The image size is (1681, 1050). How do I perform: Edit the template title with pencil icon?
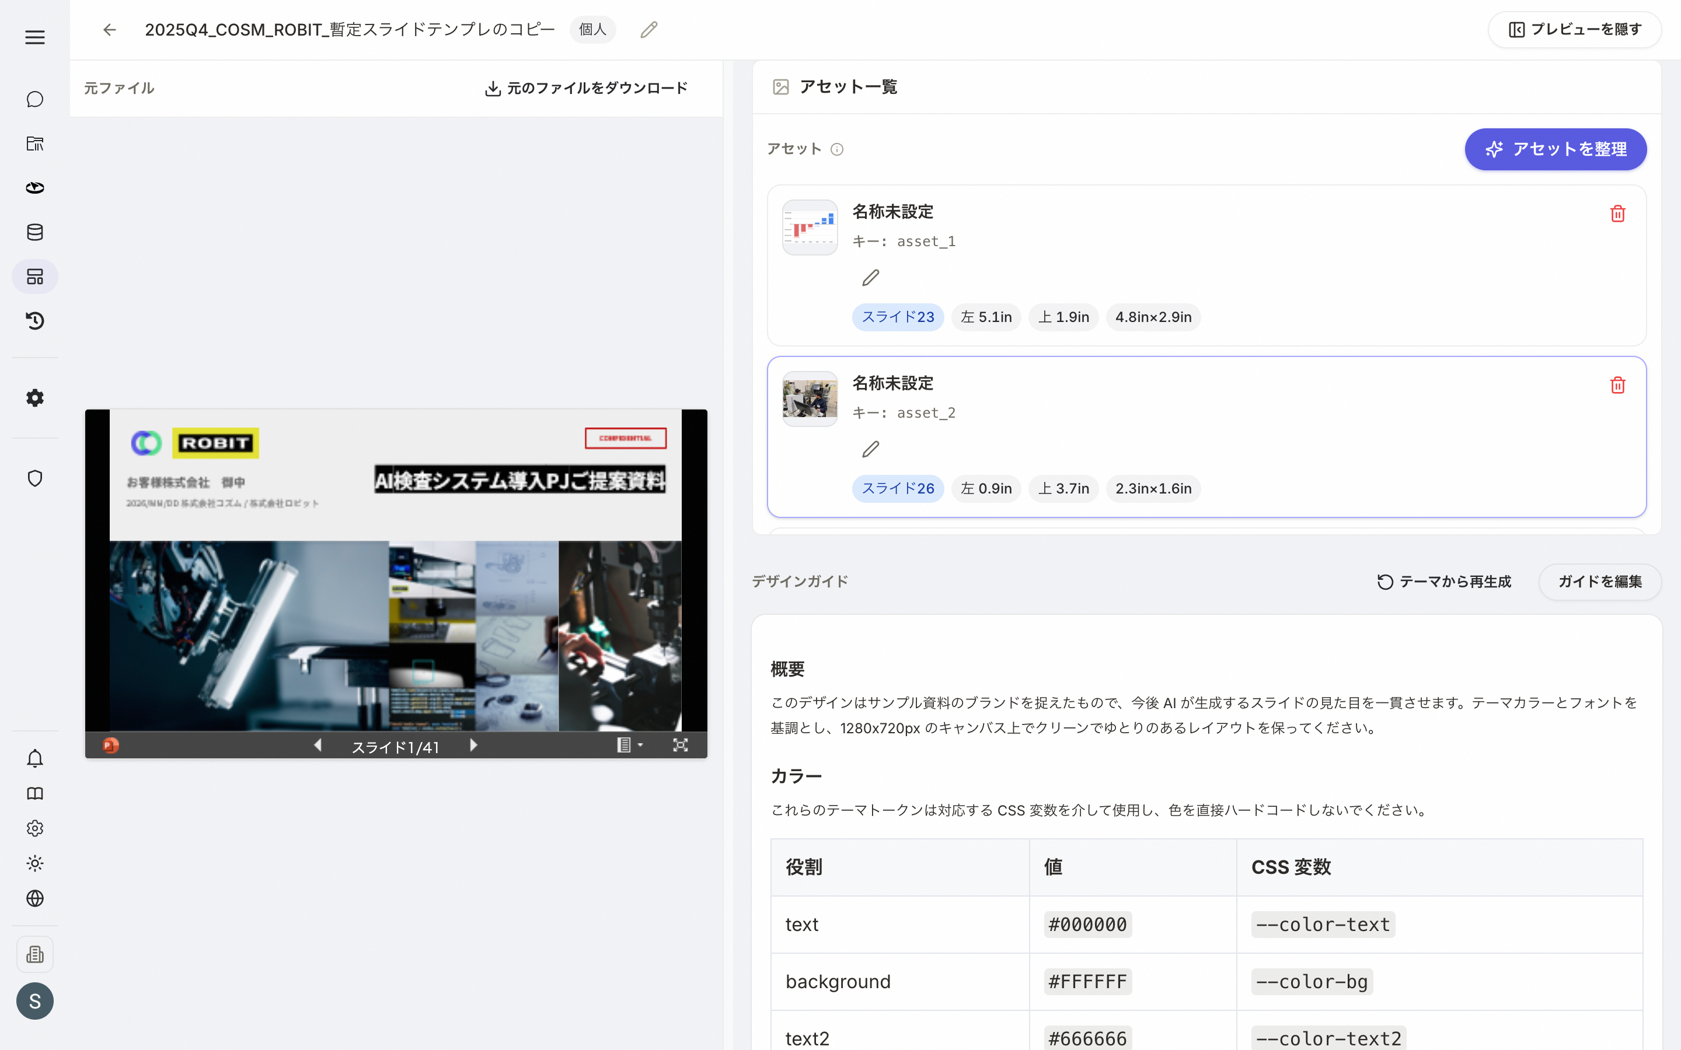pos(649,30)
